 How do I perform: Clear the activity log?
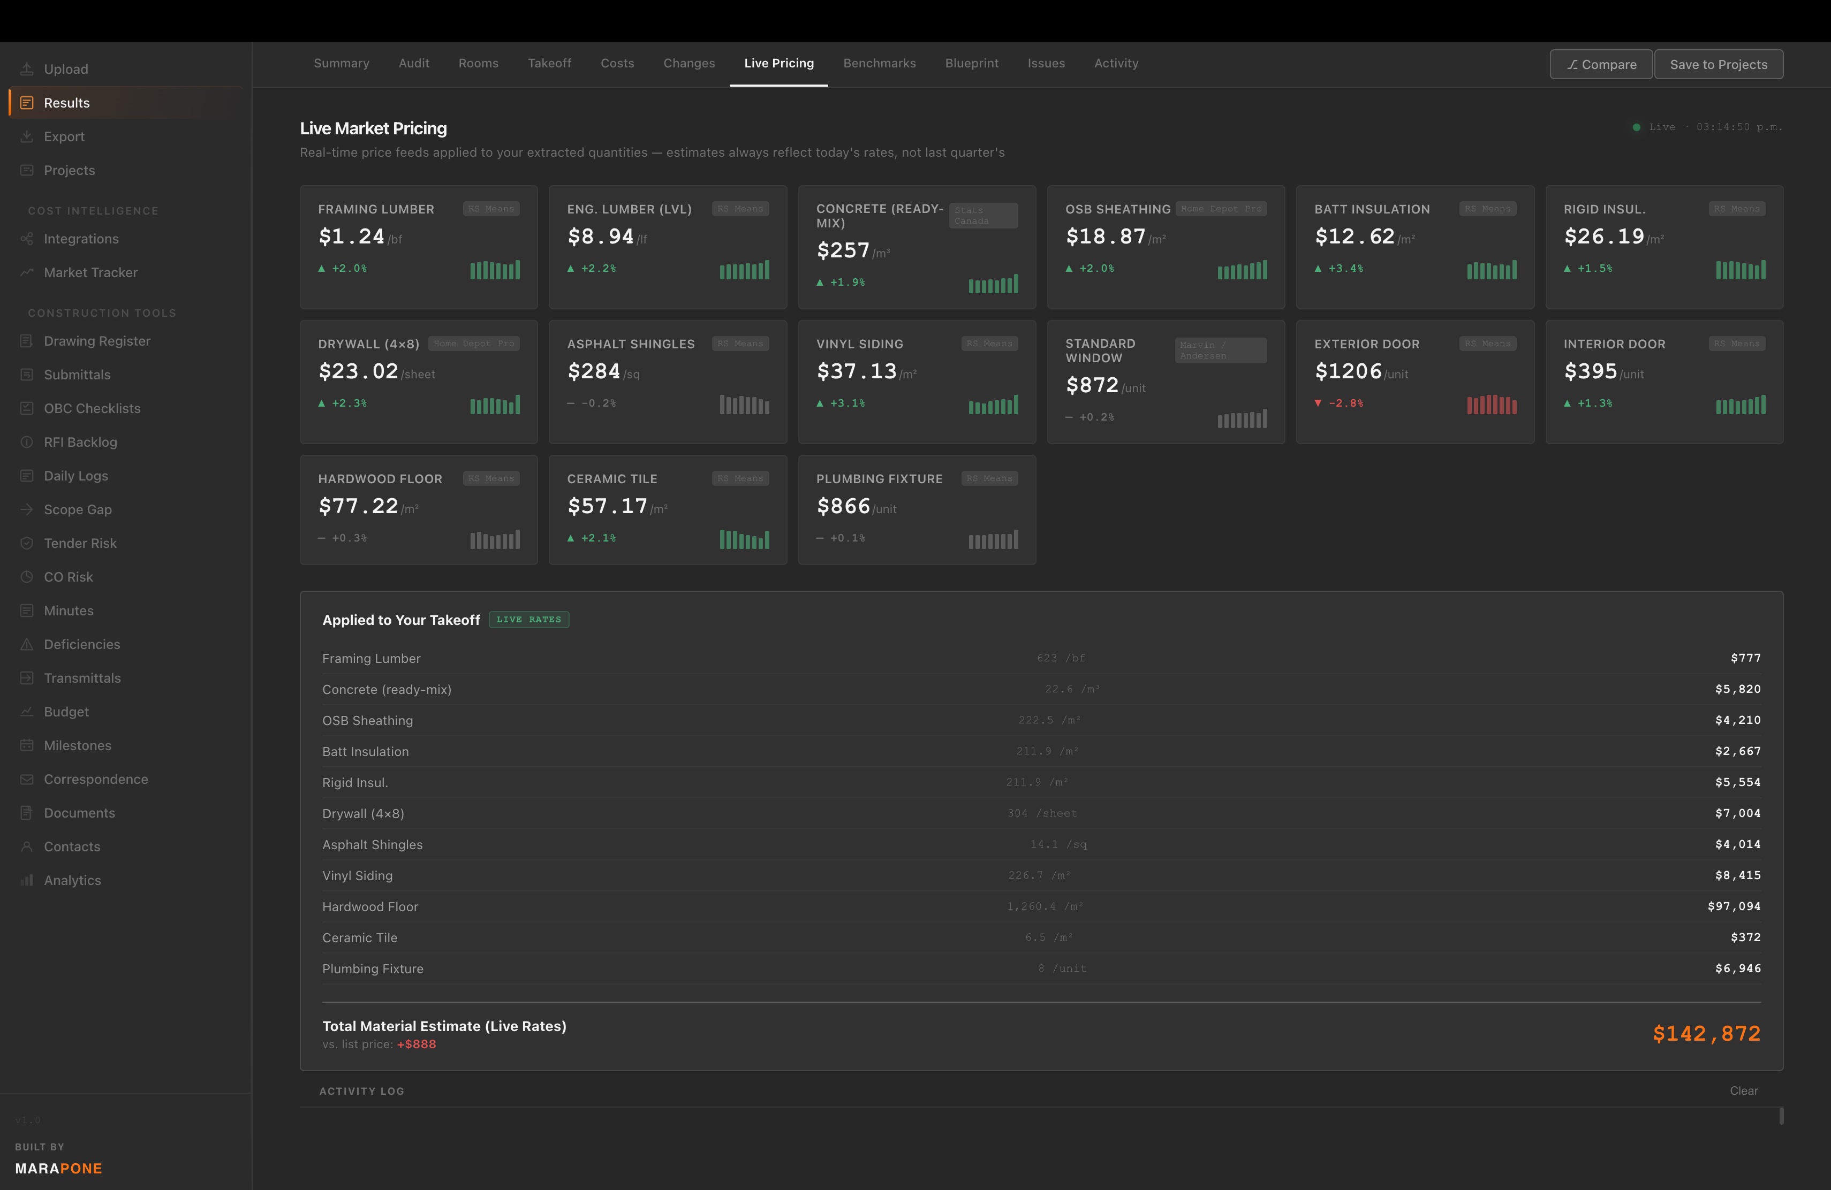1743,1091
